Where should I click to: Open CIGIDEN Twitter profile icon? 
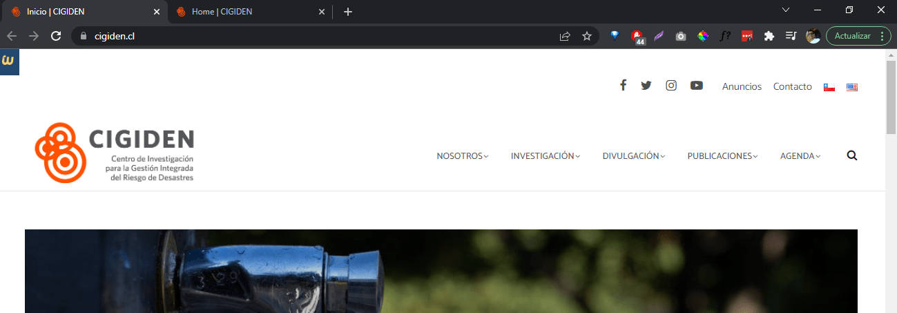point(646,86)
